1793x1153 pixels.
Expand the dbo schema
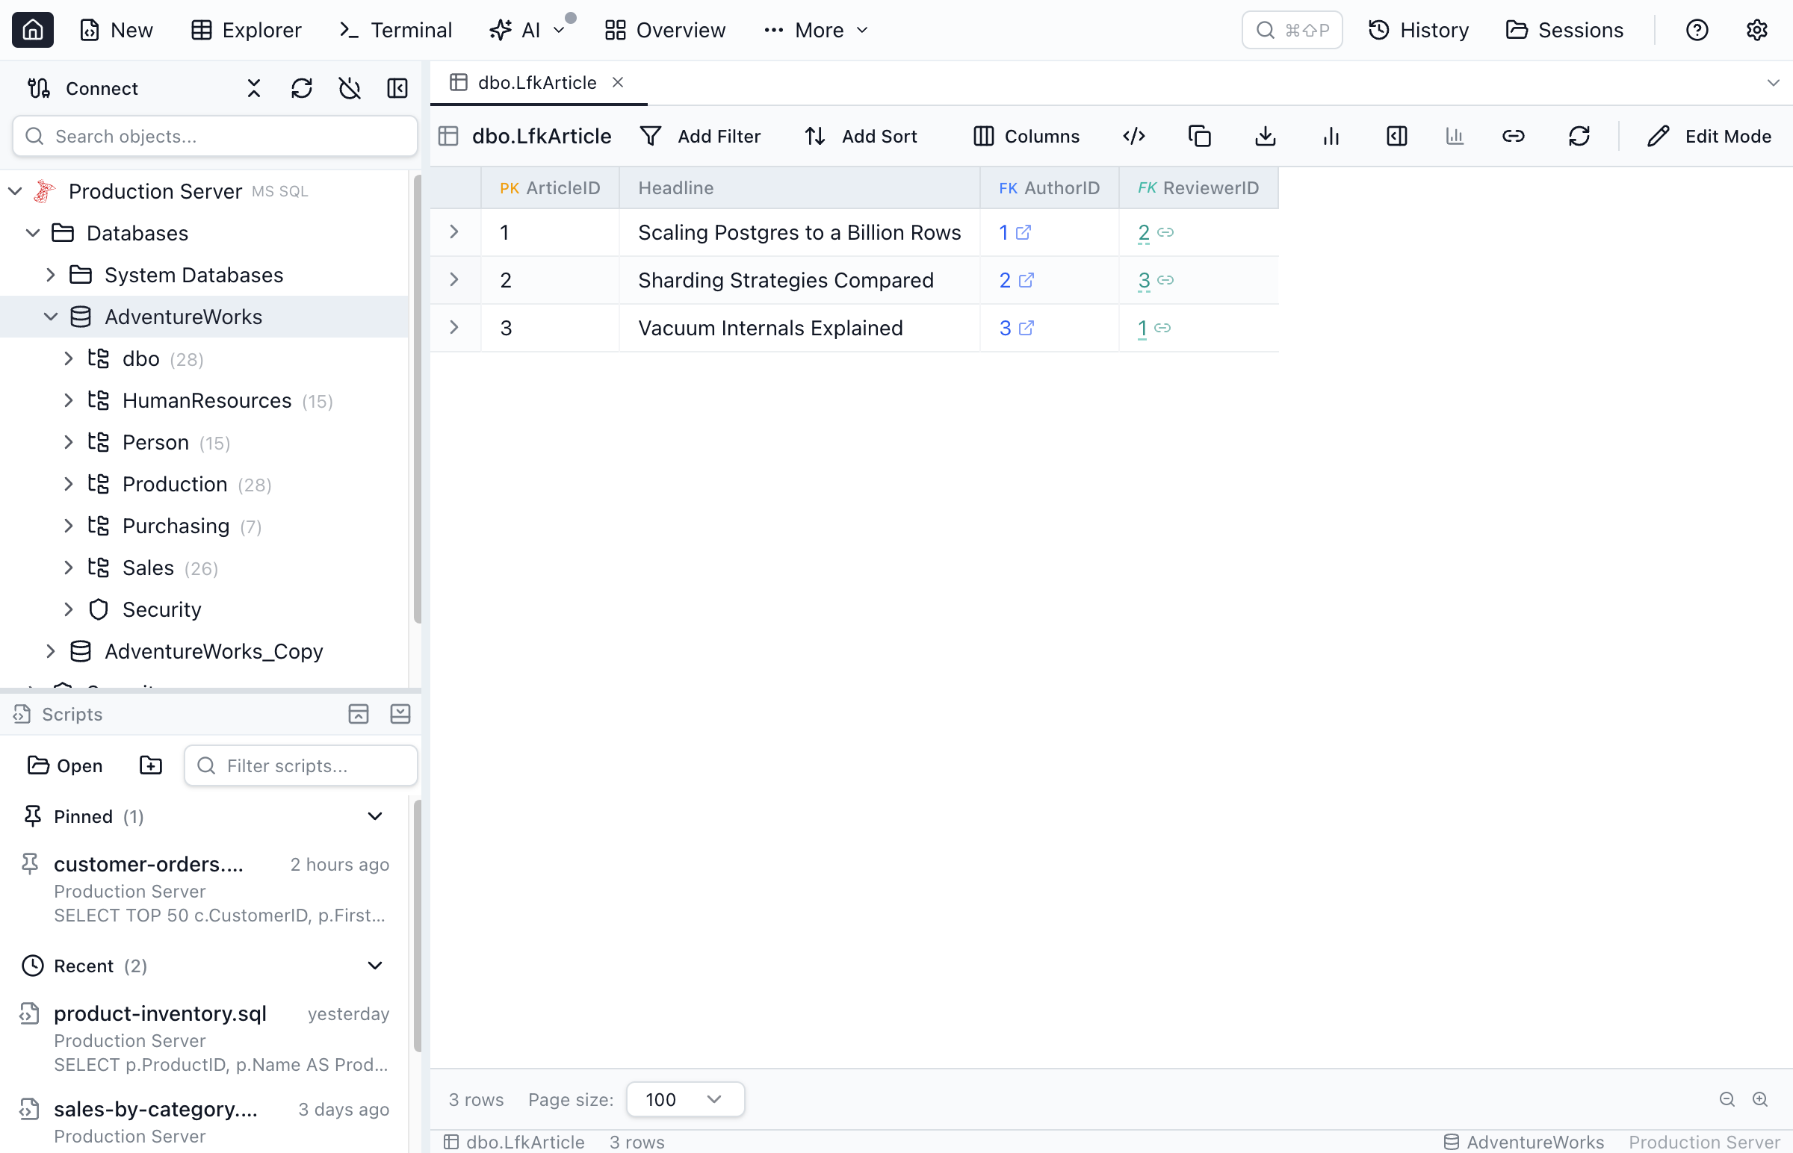[69, 358]
